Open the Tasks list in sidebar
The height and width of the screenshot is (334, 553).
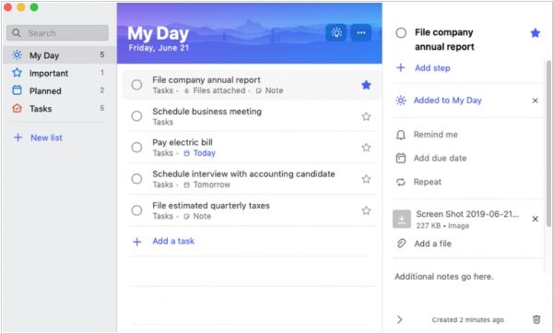(59, 108)
